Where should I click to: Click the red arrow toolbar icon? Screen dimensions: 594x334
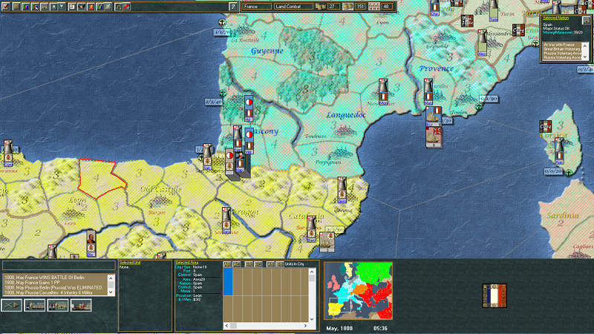pos(126,7)
